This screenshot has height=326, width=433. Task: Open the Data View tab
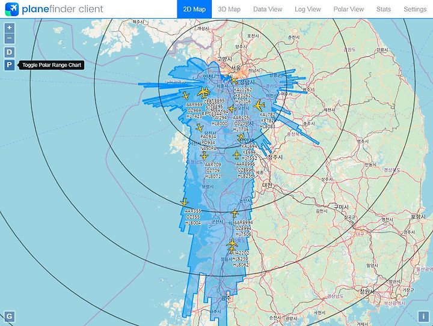tap(268, 9)
